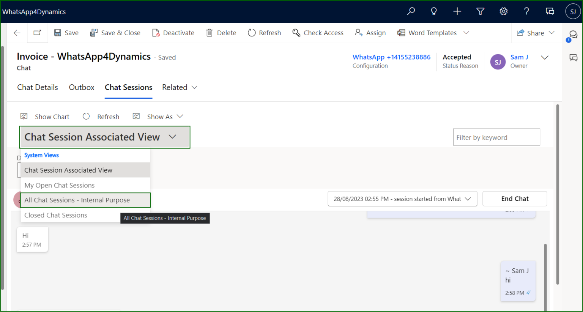Select Closed Chat Sessions view
Image resolution: width=583 pixels, height=312 pixels.
coord(71,215)
